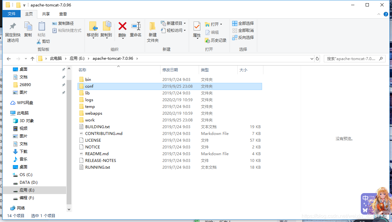The width and height of the screenshot is (392, 222).
Task: Open the Quick Access Toolbar customize dropdown
Action: [x=24, y=5]
